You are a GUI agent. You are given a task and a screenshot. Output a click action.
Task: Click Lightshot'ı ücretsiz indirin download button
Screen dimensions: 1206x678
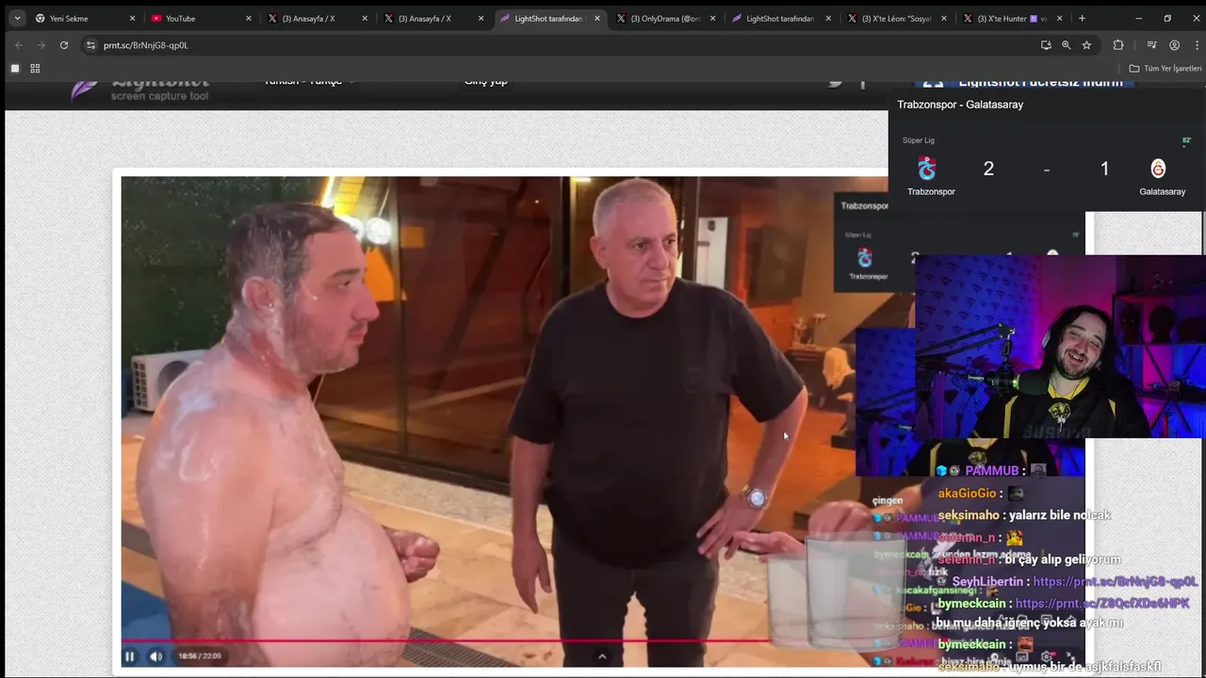point(1026,84)
